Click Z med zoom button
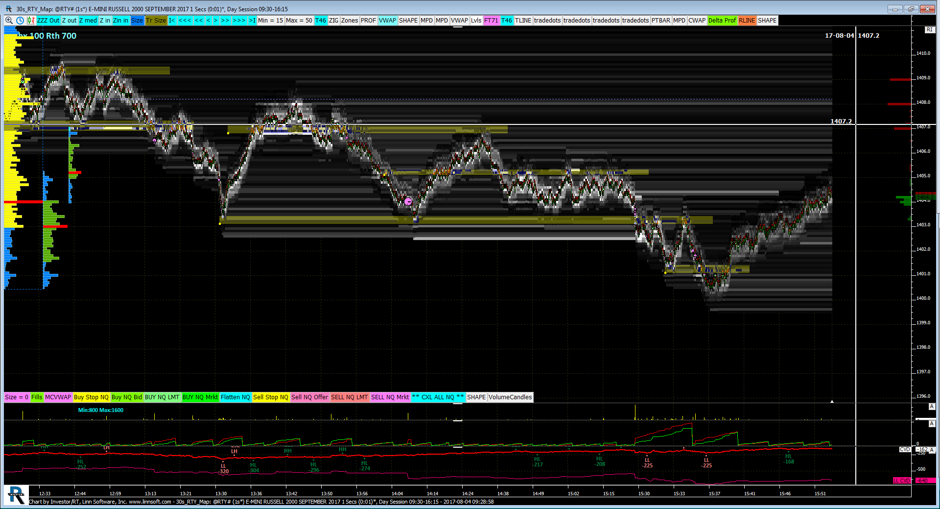940x509 pixels. point(88,21)
